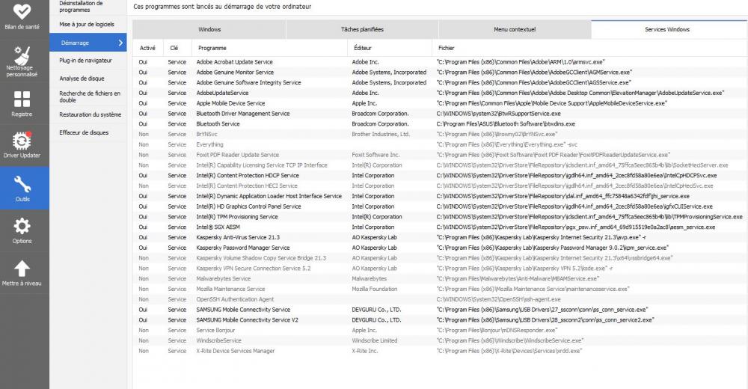The image size is (748, 389).
Task: Click the BtwRSupportService.exe file path
Action: pos(498,114)
